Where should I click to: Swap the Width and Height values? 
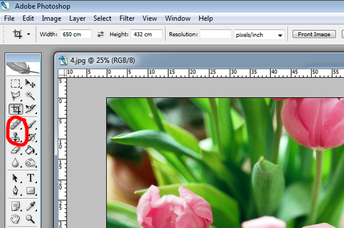pyautogui.click(x=101, y=34)
